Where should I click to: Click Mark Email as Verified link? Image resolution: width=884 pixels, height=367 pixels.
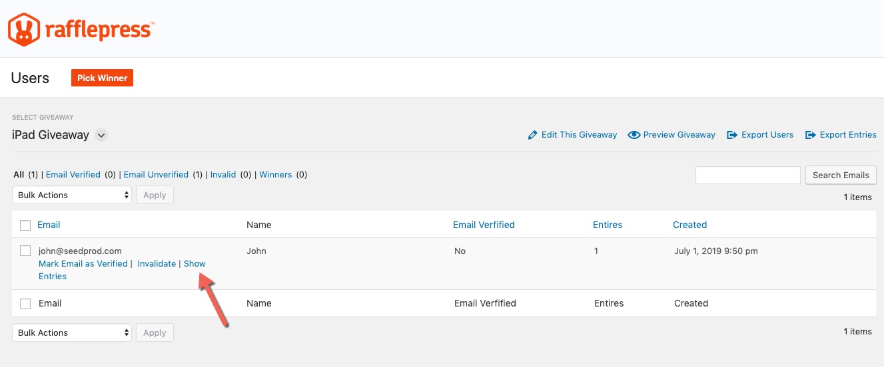[83, 264]
